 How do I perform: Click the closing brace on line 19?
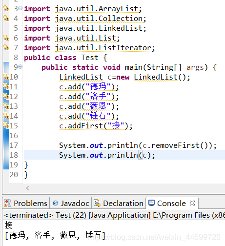pos(26,165)
